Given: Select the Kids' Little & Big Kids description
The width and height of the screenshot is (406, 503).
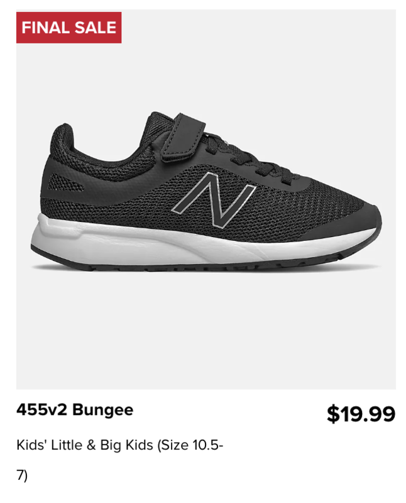Looking at the screenshot, I should pos(119,460).
